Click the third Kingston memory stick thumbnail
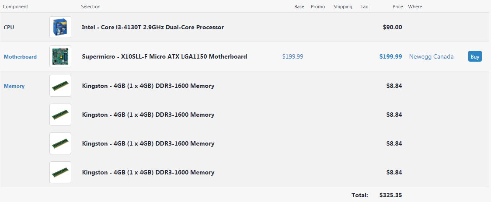 coord(60,143)
